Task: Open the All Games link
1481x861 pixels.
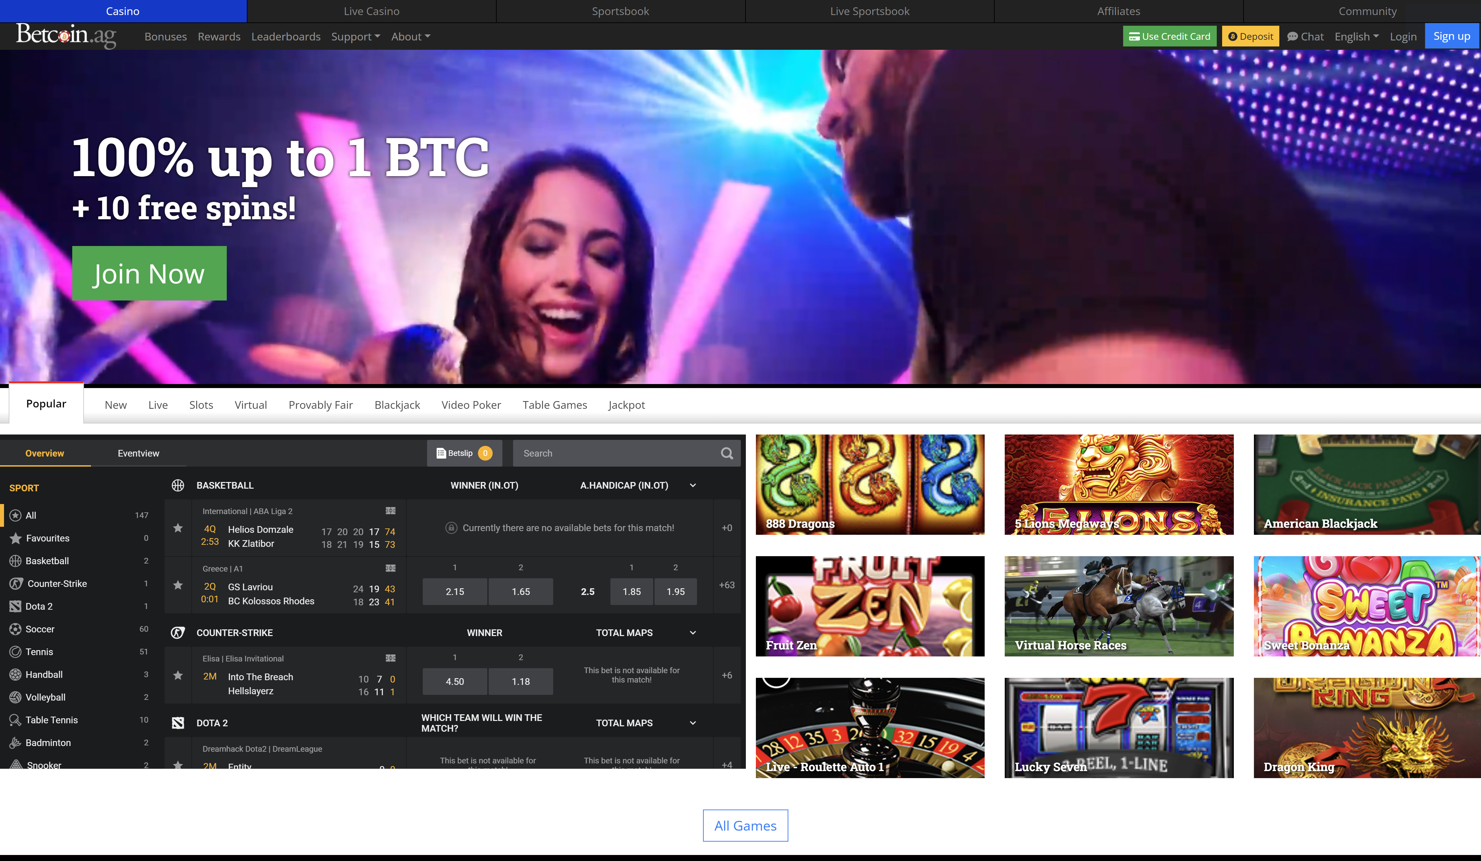Action: (x=745, y=826)
